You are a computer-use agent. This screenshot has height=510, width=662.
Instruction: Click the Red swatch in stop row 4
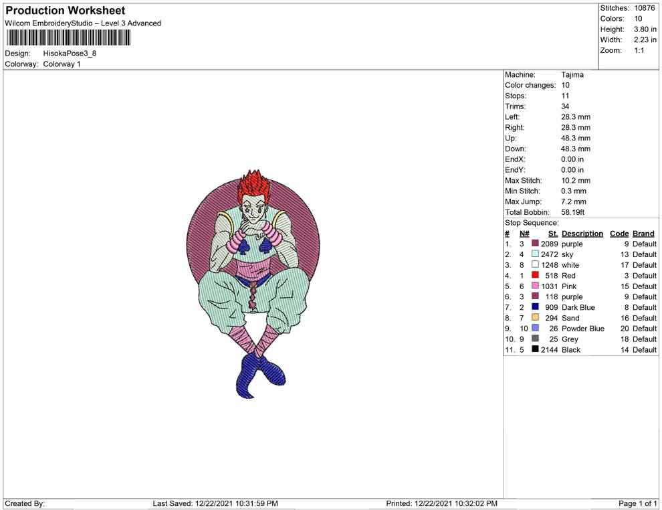pyautogui.click(x=535, y=275)
